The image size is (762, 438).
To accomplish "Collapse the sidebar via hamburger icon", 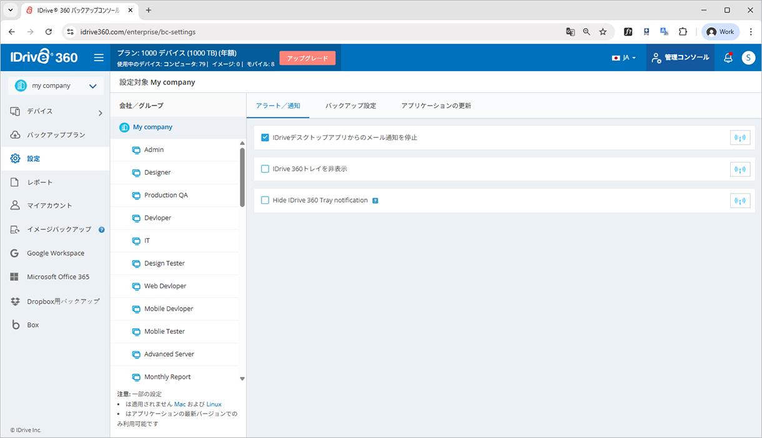I will coord(99,57).
